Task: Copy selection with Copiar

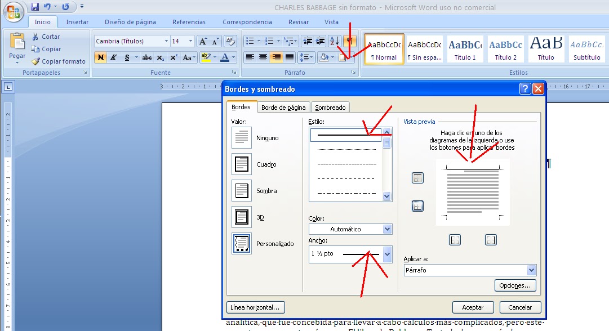Action: coord(46,49)
